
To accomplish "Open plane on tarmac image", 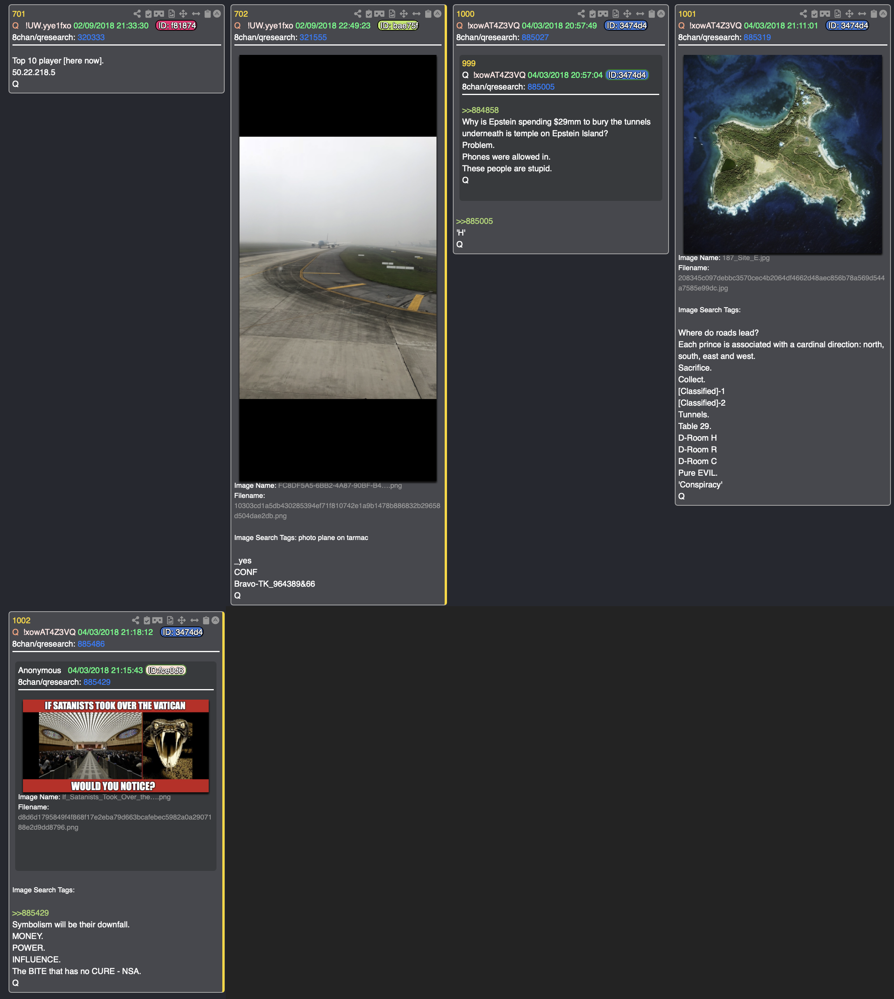I will pyautogui.click(x=338, y=268).
